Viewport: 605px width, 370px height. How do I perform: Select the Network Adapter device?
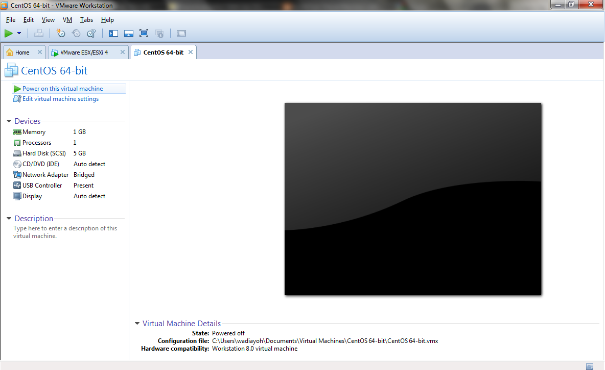[x=68, y=175]
